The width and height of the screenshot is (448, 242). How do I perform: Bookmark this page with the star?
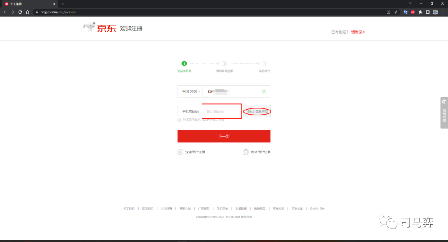click(396, 12)
